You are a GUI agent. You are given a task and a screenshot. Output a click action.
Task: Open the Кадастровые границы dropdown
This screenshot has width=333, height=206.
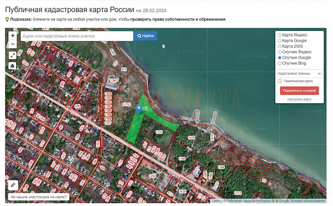(299, 74)
